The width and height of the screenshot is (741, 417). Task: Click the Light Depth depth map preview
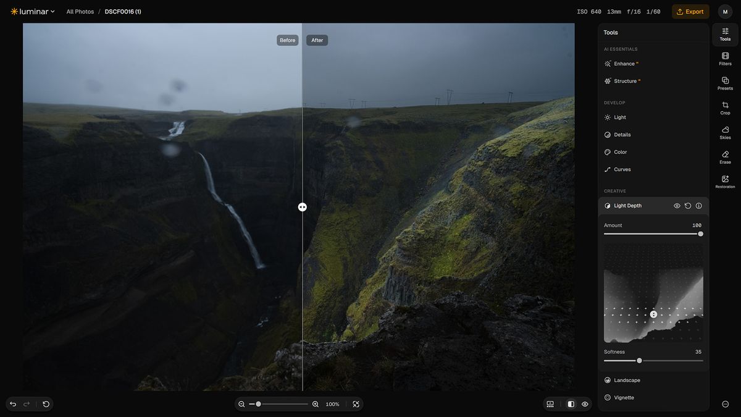(x=653, y=293)
